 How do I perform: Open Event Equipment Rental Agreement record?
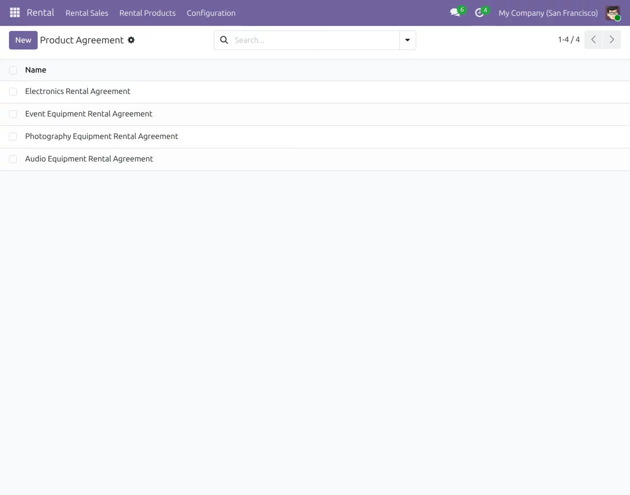(89, 114)
